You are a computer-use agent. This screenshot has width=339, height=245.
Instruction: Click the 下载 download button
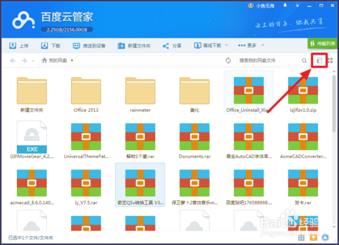coord(51,46)
